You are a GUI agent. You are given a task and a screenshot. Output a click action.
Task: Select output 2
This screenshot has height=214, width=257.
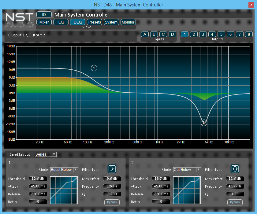[194, 34]
